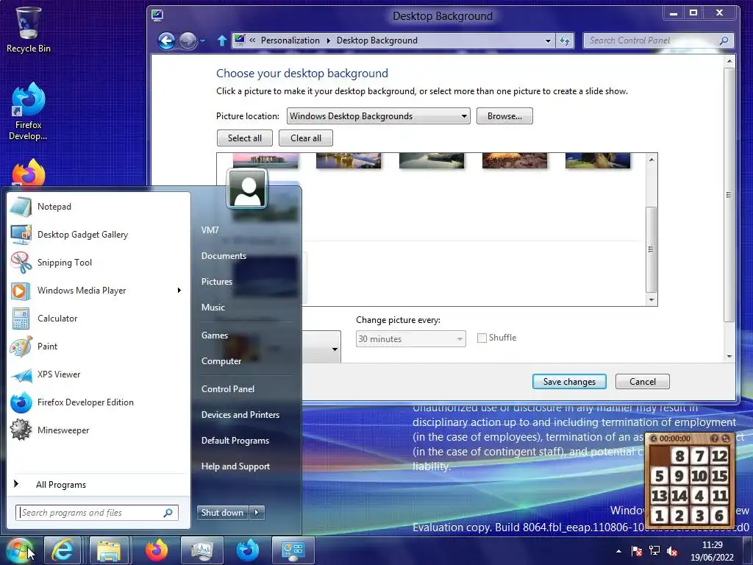This screenshot has height=565, width=753.
Task: Open Windows Explorer from the taskbar
Action: (x=109, y=550)
